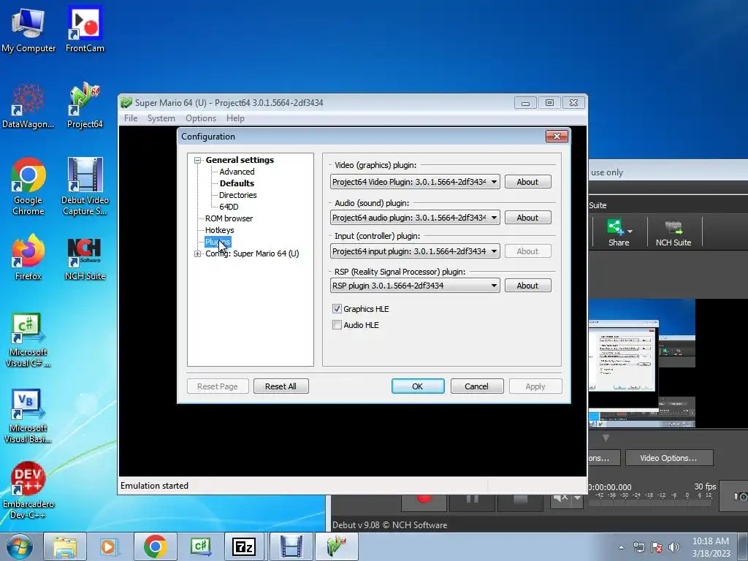Open Microsoft Visual C# desktop shortcut
Image resolution: width=748 pixels, height=561 pixels.
click(28, 340)
